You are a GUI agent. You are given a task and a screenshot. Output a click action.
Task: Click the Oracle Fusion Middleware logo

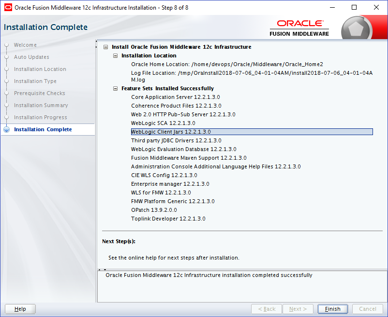(299, 28)
